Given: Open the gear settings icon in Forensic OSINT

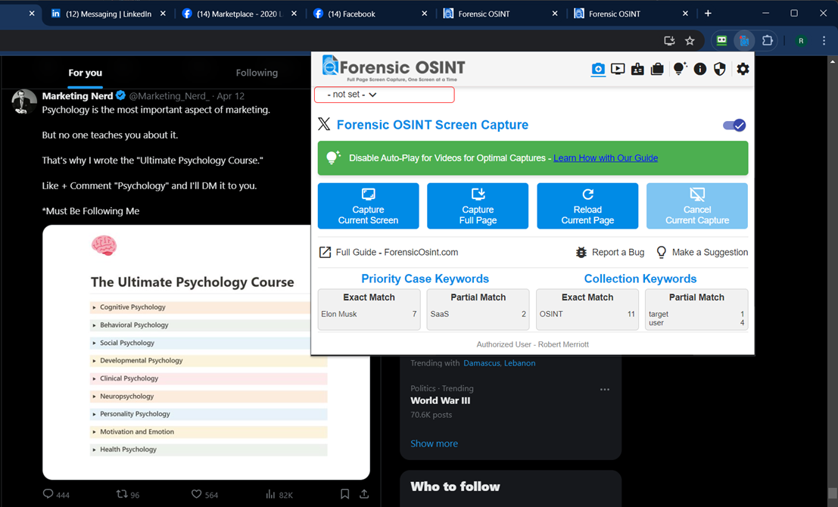Looking at the screenshot, I should [x=743, y=69].
